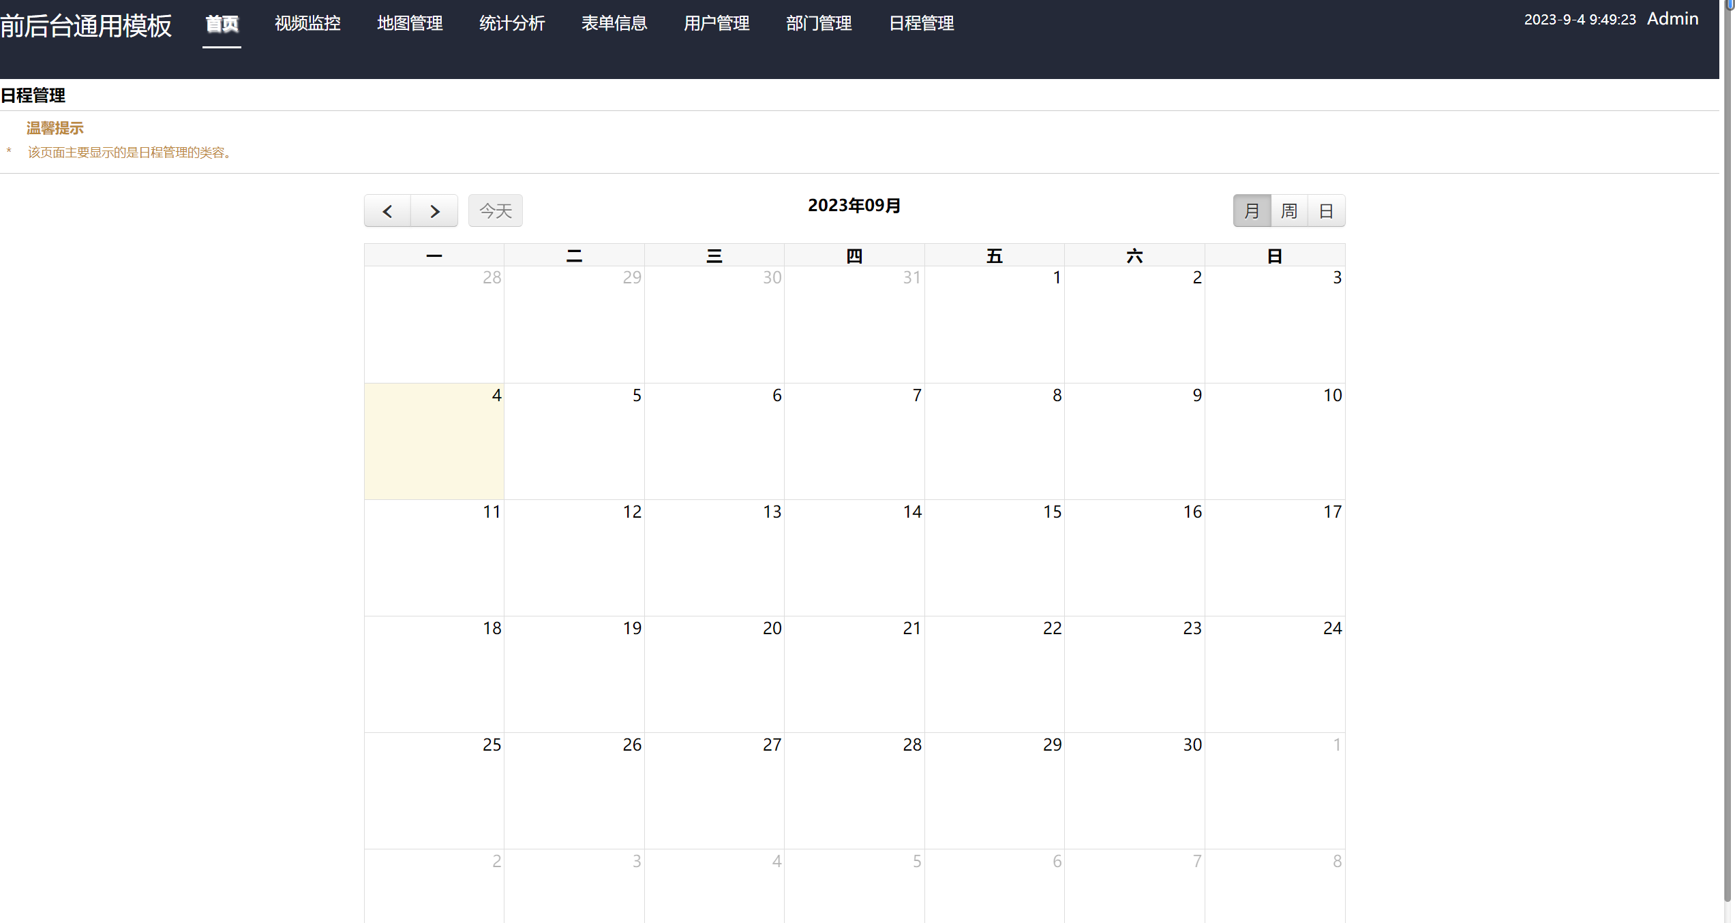
Task: Click the 今天 today button
Action: pyautogui.click(x=496, y=211)
